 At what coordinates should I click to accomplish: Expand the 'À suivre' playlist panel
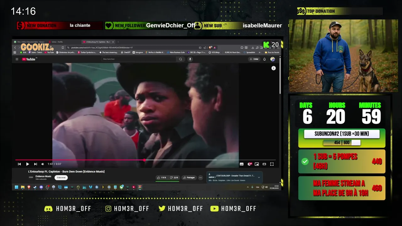pyautogui.click(x=259, y=177)
